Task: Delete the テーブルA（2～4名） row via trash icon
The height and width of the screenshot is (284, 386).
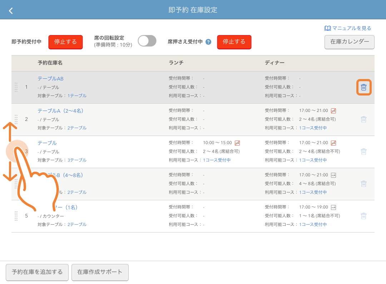Action: click(x=363, y=119)
